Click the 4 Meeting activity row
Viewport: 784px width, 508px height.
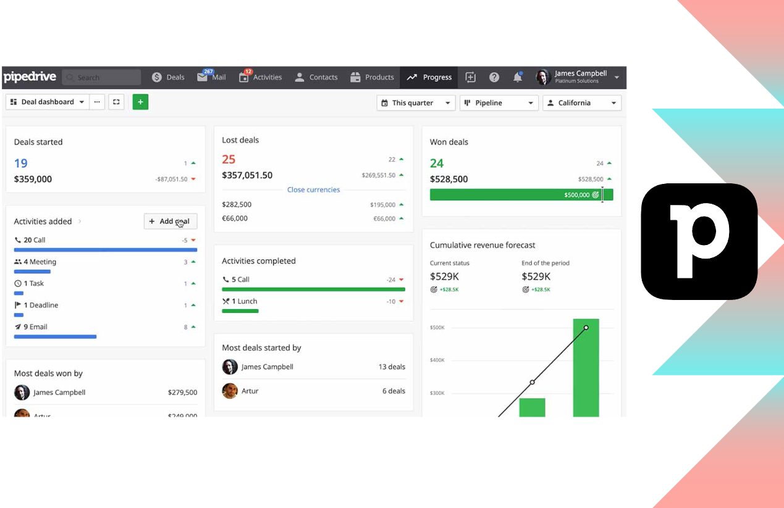pos(106,265)
